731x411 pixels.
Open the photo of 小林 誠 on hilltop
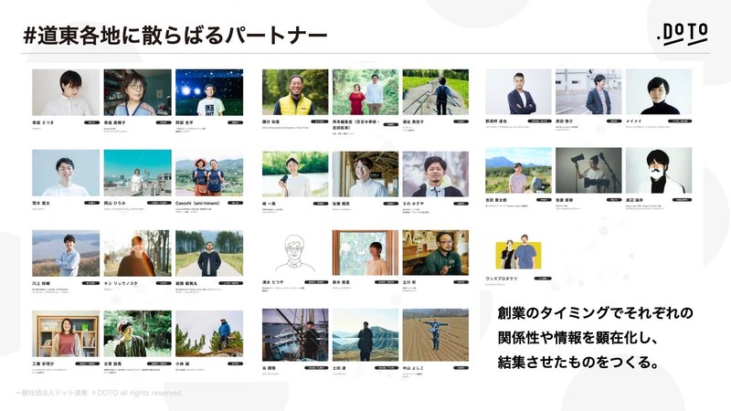pos(209,333)
